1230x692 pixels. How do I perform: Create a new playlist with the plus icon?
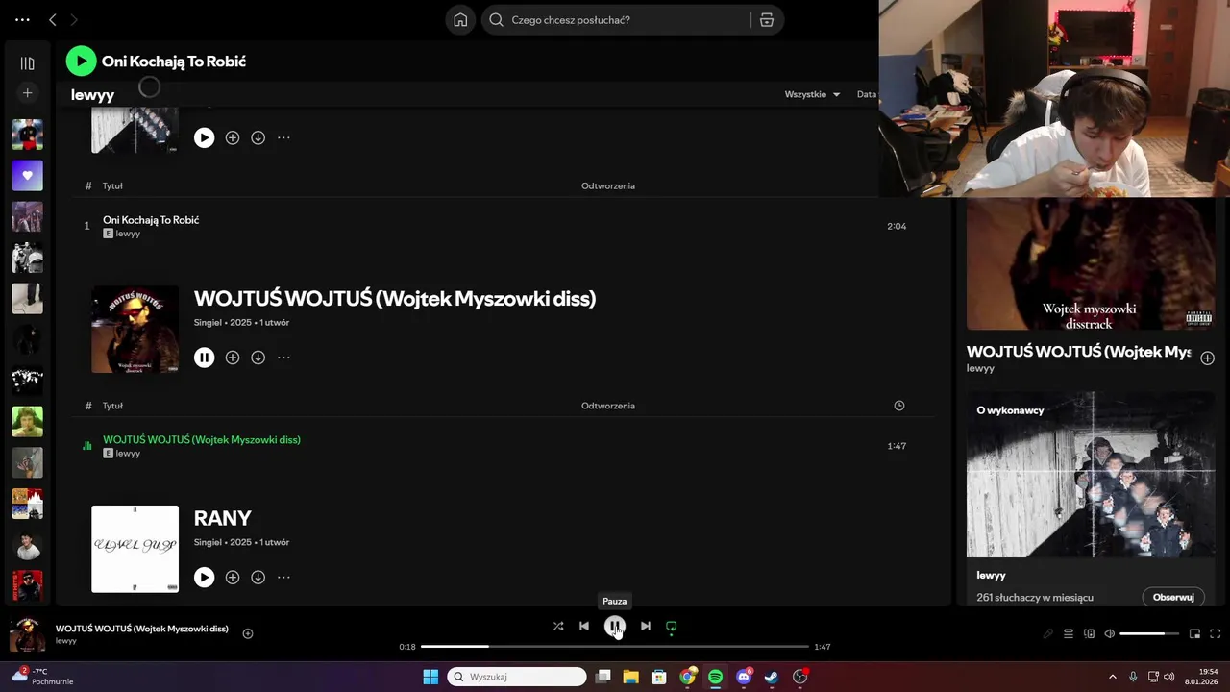[27, 93]
